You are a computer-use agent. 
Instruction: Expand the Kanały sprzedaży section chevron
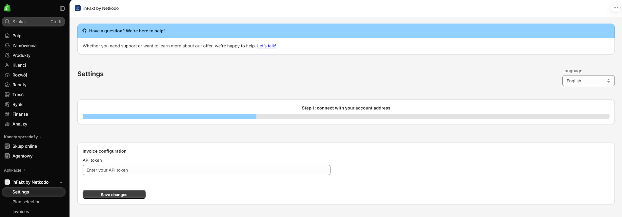coord(41,137)
